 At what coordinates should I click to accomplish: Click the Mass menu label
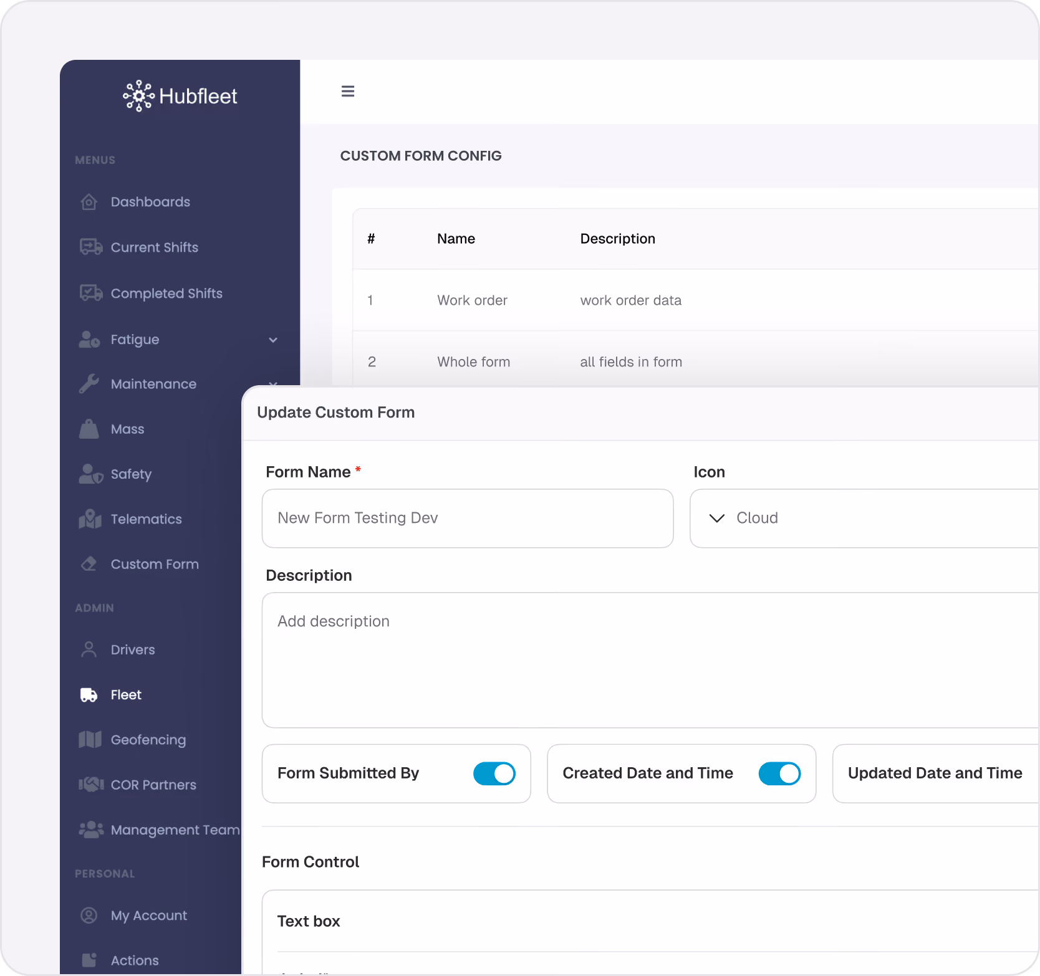point(127,429)
